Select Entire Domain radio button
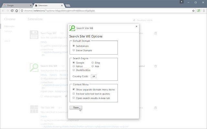Viewport: 207px width, 129px height. pos(74,50)
